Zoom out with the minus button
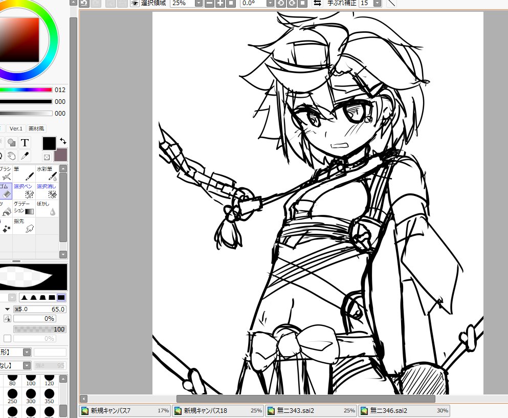This screenshot has height=418, width=508. [x=210, y=3]
